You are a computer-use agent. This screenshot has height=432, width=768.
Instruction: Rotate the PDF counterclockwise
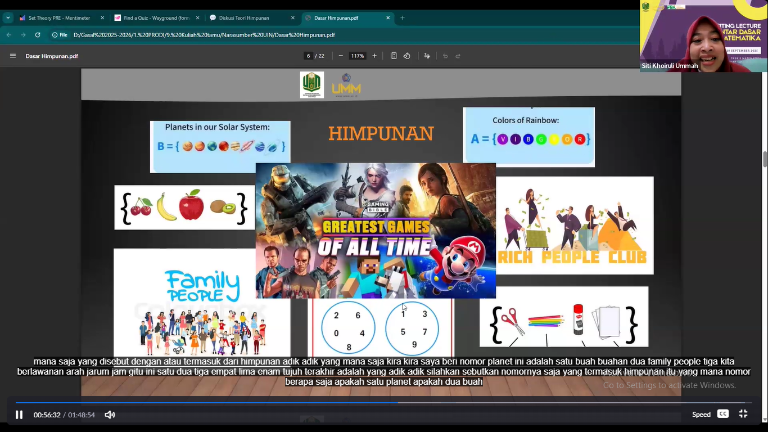coord(407,56)
